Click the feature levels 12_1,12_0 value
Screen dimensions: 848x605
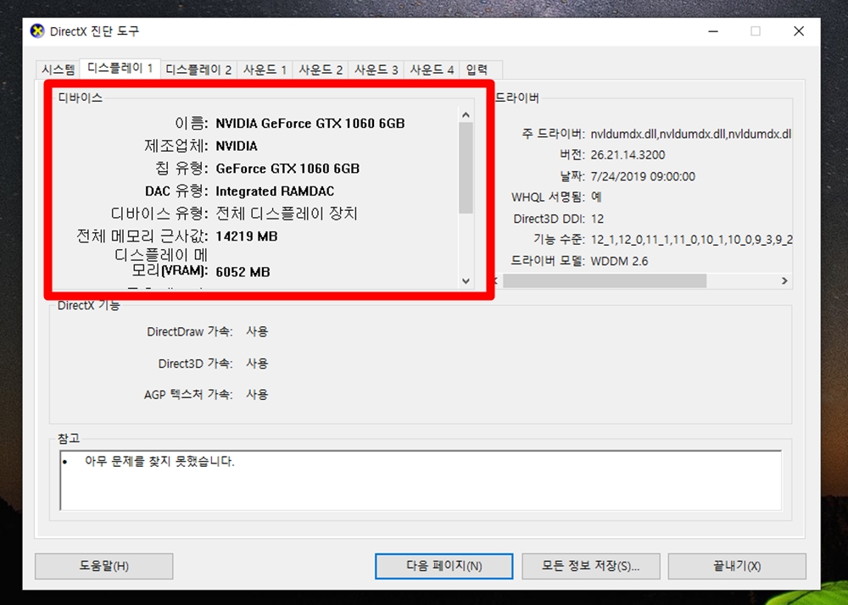(691, 240)
